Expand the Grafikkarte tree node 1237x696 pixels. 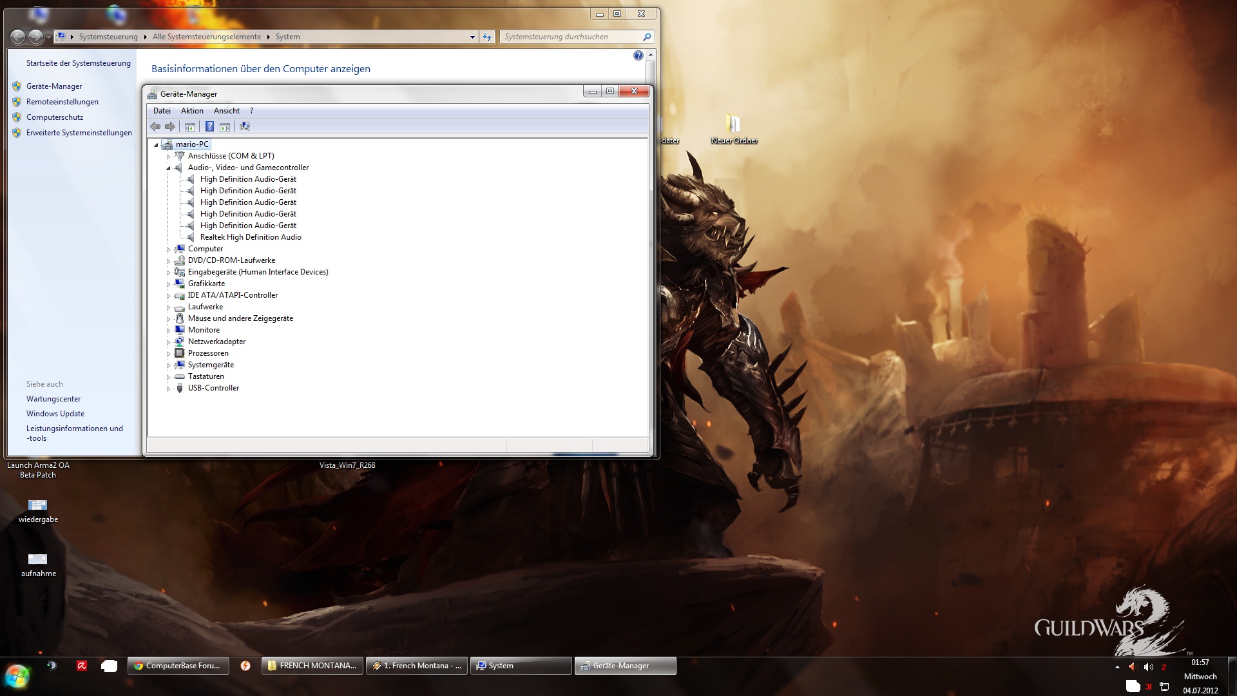169,284
